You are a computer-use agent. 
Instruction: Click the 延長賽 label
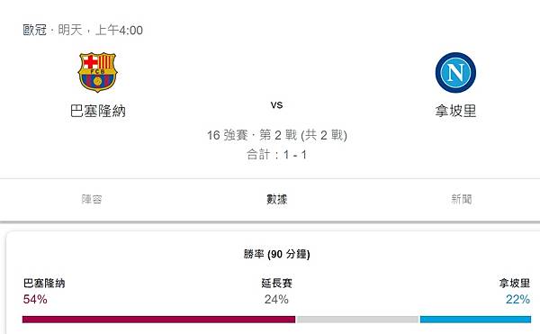pos(276,283)
